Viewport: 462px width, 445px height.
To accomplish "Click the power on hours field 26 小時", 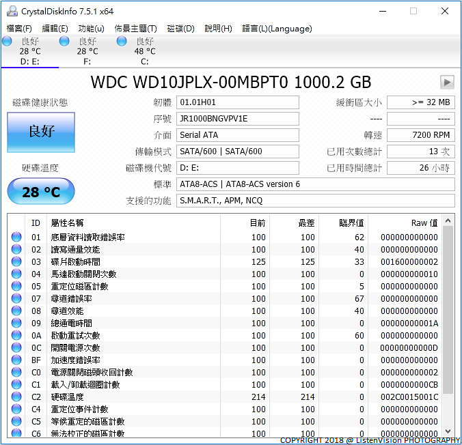I will (421, 168).
